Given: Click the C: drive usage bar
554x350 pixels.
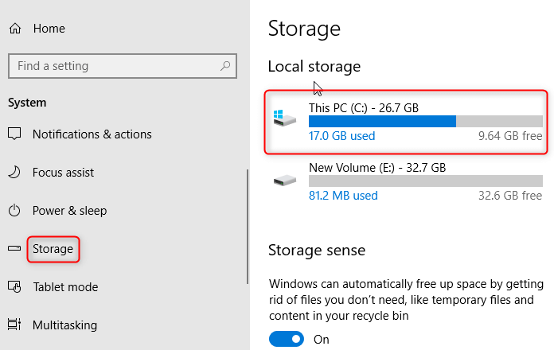Looking at the screenshot, I should [426, 121].
